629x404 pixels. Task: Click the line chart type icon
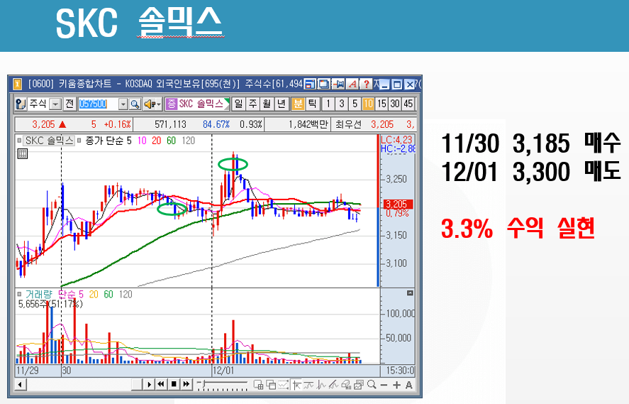pyautogui.click(x=321, y=385)
